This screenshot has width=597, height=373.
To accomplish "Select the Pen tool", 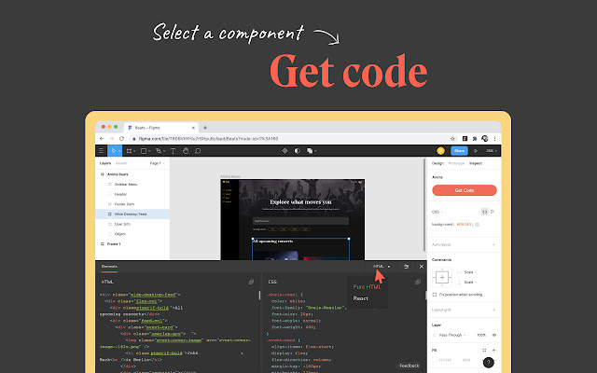I will (159, 151).
